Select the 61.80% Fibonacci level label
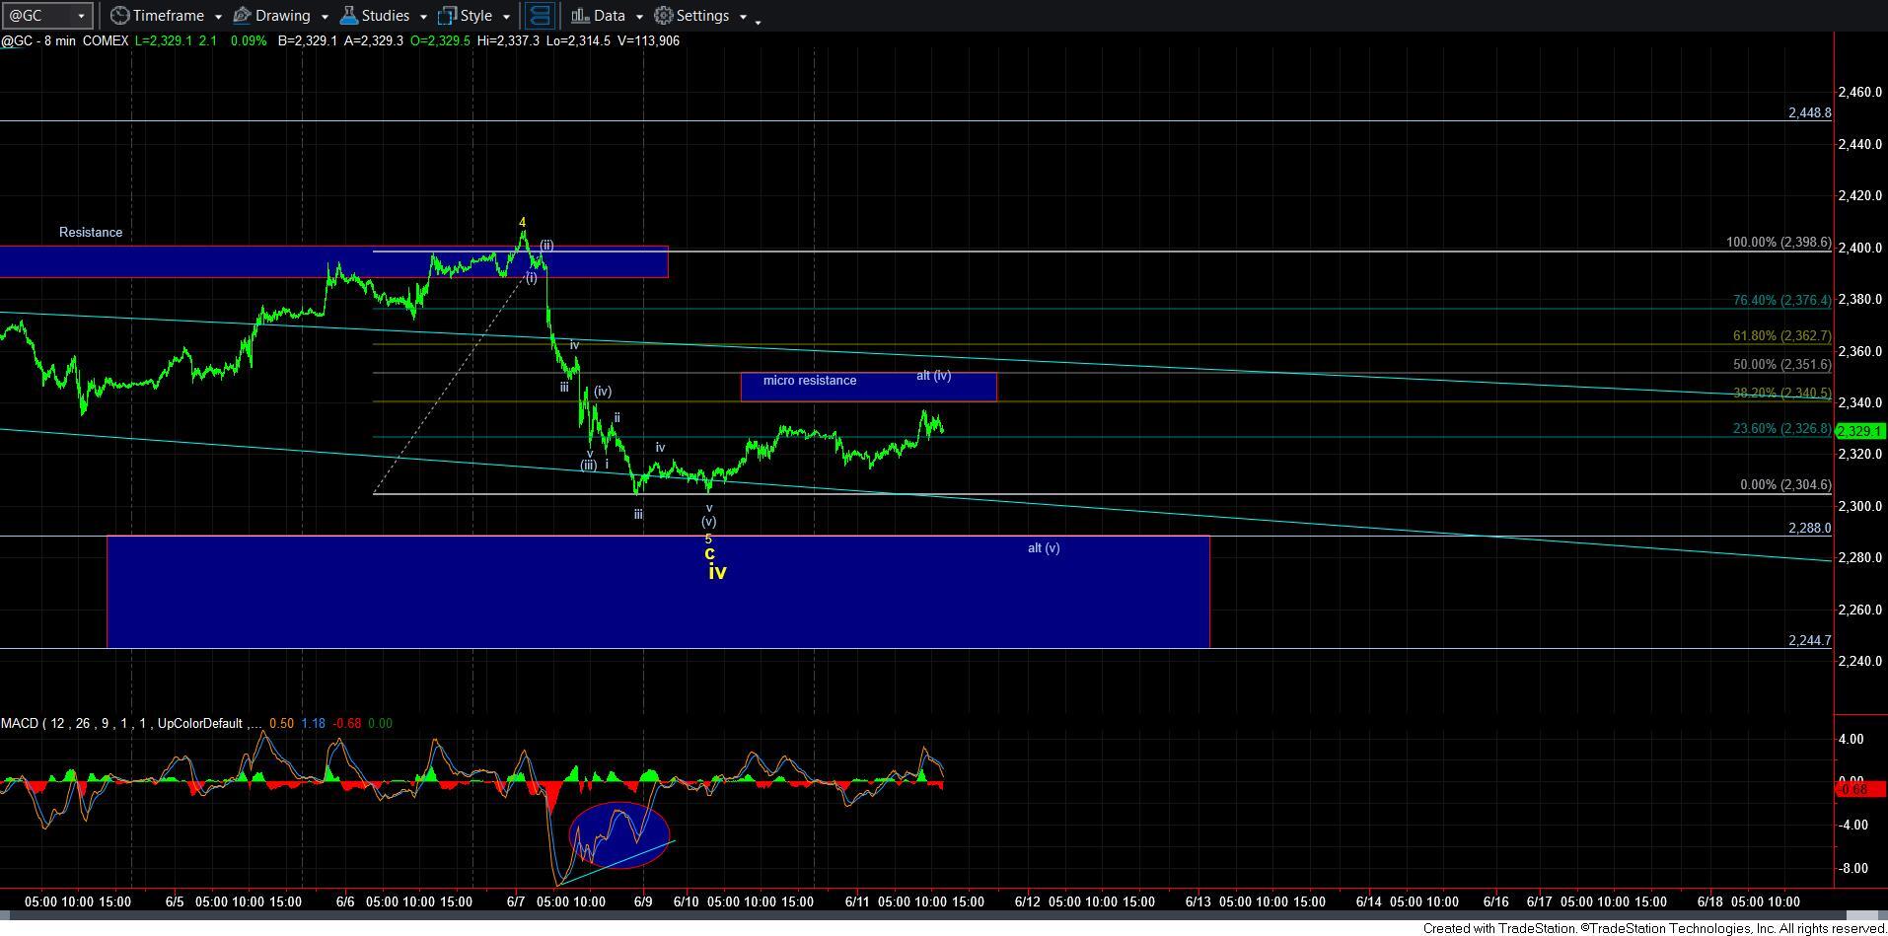1888x936 pixels. point(1781,336)
